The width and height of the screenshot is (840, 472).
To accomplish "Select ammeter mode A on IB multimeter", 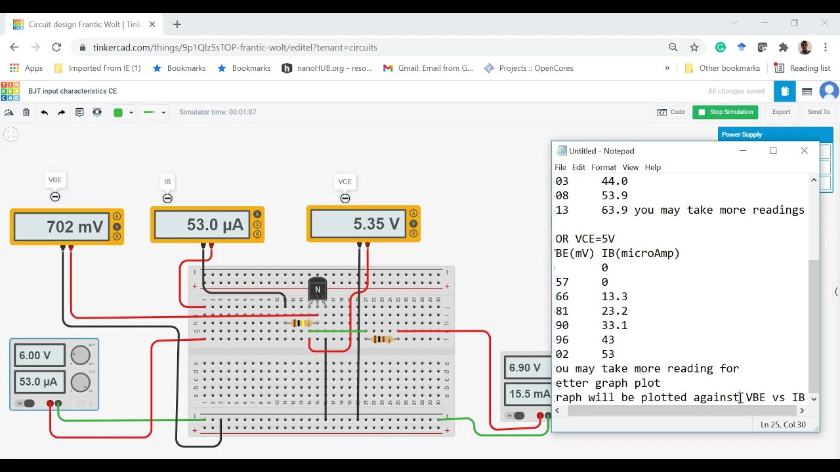I will 257,214.
